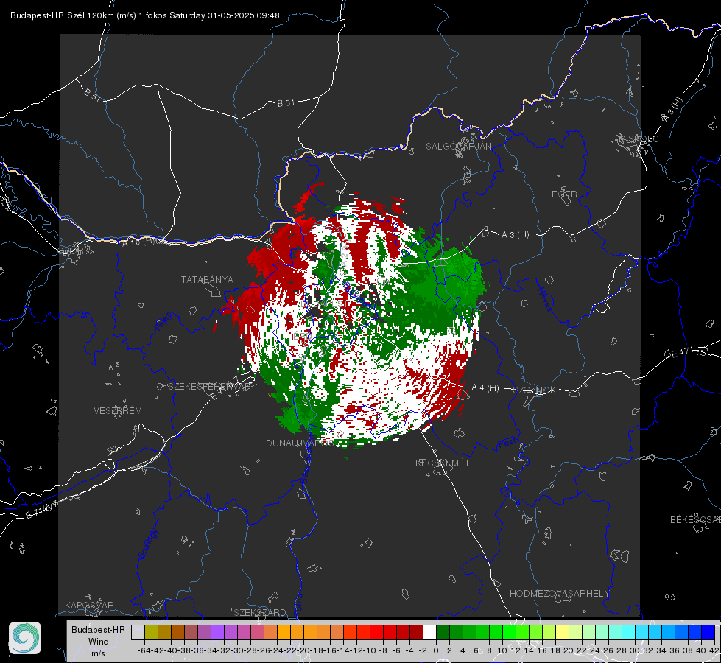721x663 pixels.
Task: Pick the purple -34 to -32 legend swatch
Action: (217, 632)
